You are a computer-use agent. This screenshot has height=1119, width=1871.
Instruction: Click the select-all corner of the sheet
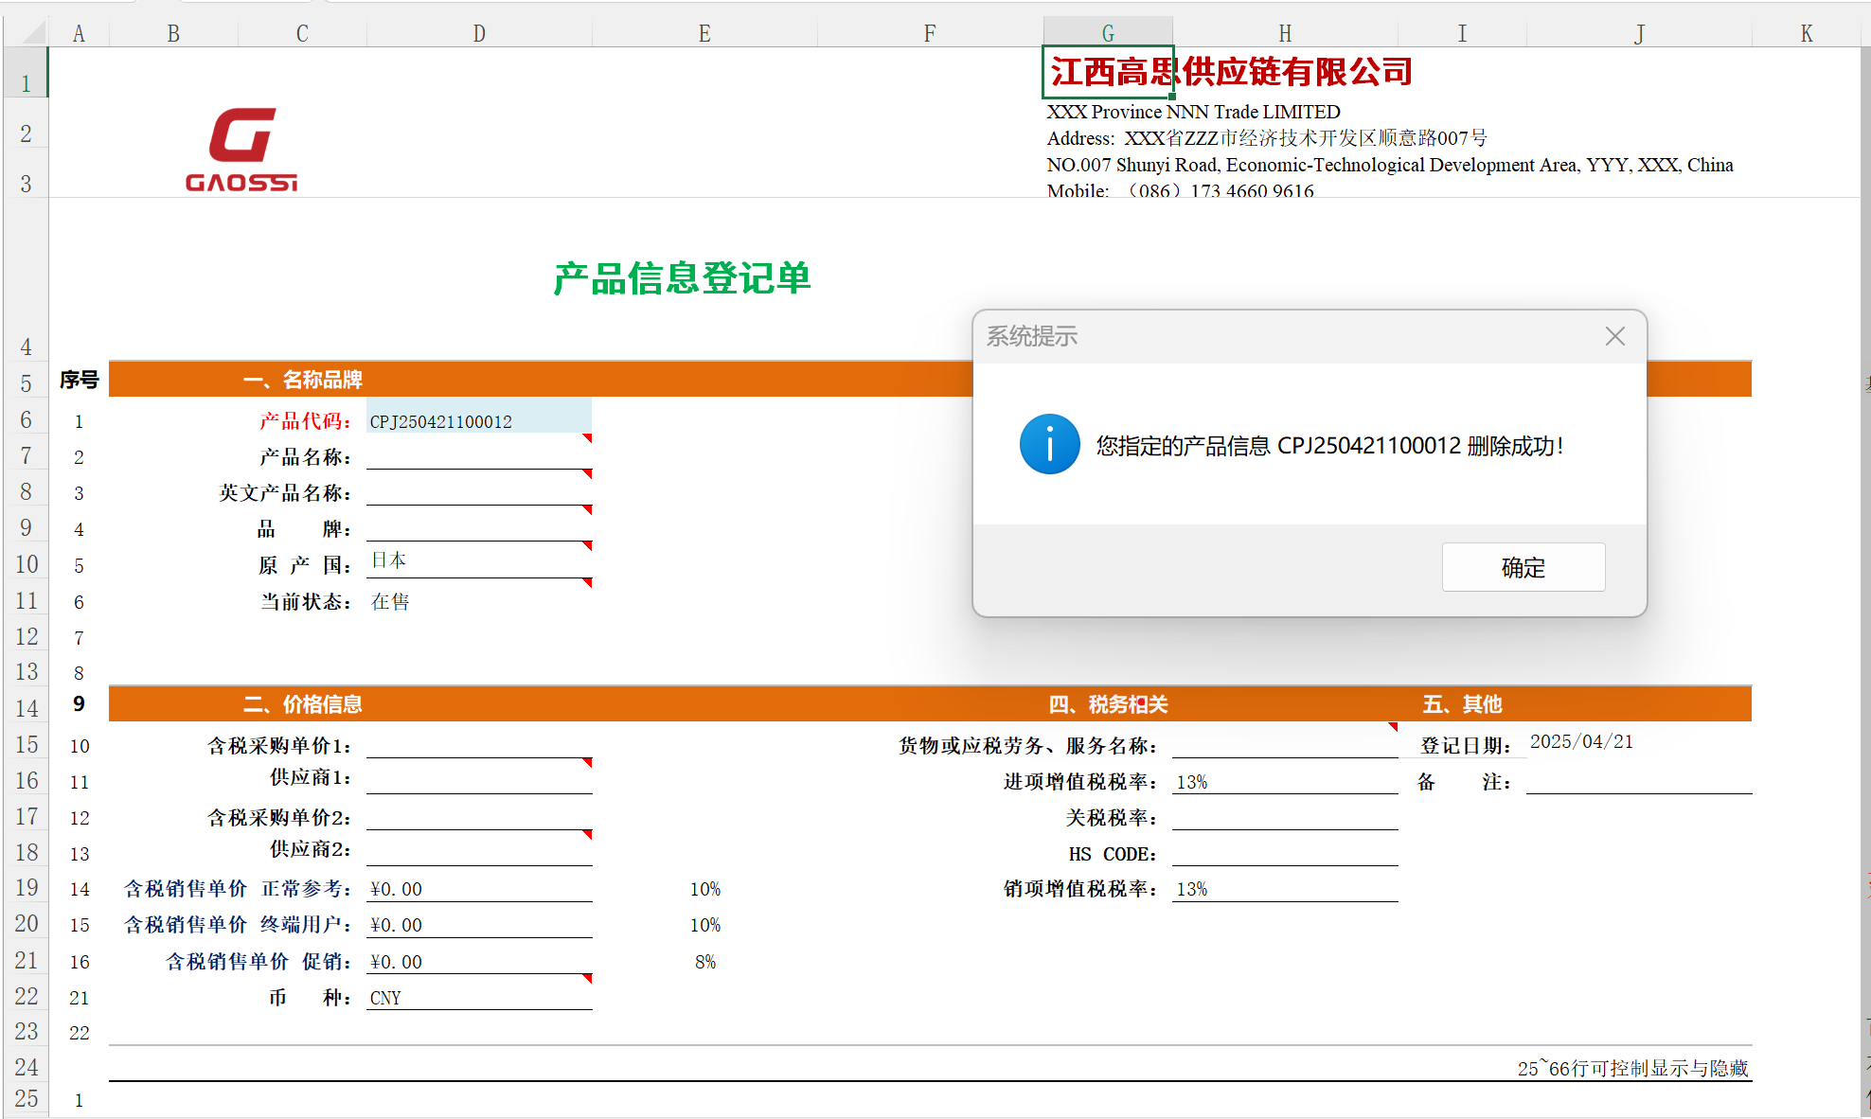27,33
